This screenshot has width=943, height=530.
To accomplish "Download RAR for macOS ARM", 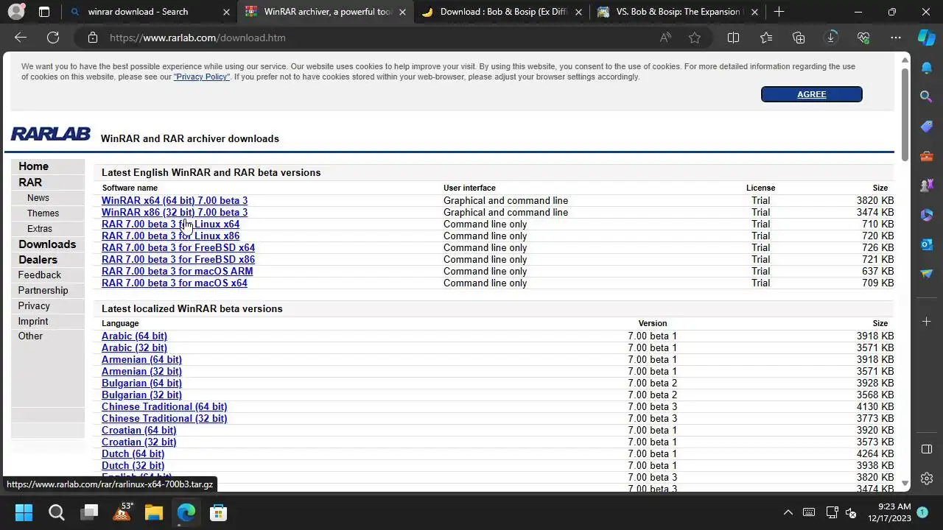I will [177, 271].
